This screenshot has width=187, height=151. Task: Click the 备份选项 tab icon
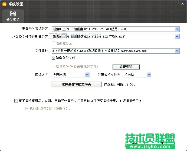point(13,14)
